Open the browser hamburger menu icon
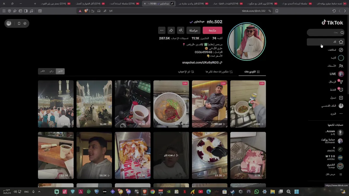This screenshot has height=196, width=349. coord(4,11)
